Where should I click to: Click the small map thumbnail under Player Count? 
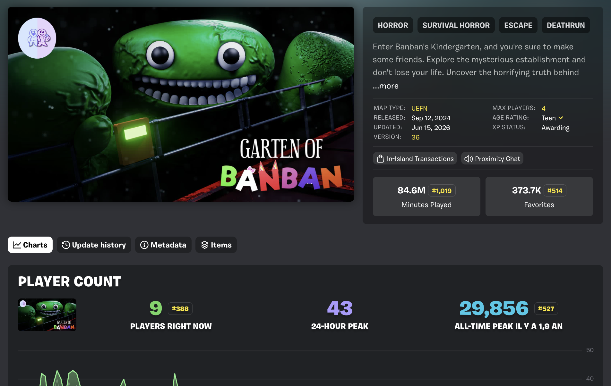click(x=47, y=315)
